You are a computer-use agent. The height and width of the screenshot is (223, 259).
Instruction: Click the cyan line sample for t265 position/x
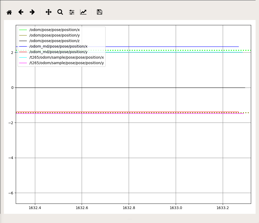pos(23,57)
